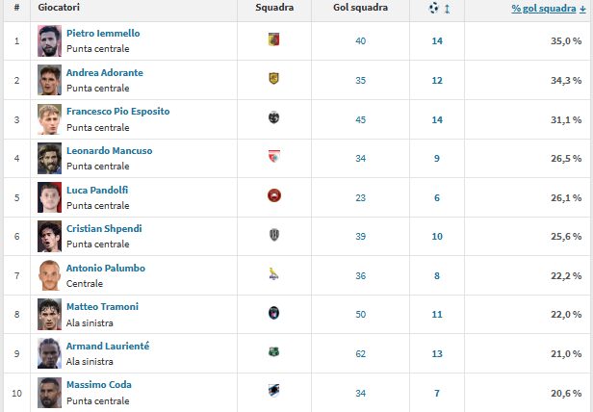This screenshot has width=593, height=412.
Task: Click Massimo Coda's portrait thumbnail
Action: (x=49, y=392)
